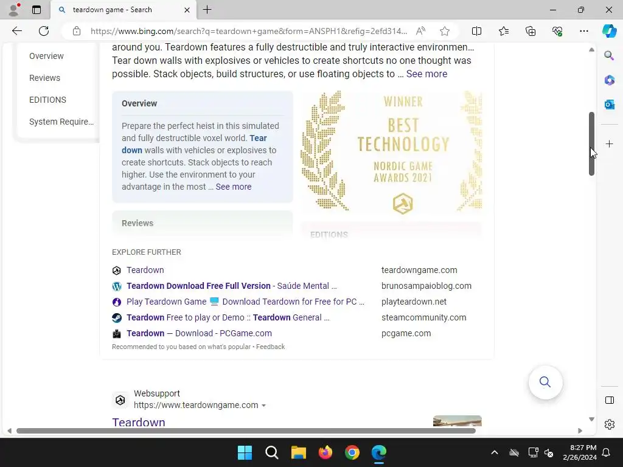The height and width of the screenshot is (467, 623).
Task: Click scroll right arrow on horizontal scrollbar
Action: (580, 431)
